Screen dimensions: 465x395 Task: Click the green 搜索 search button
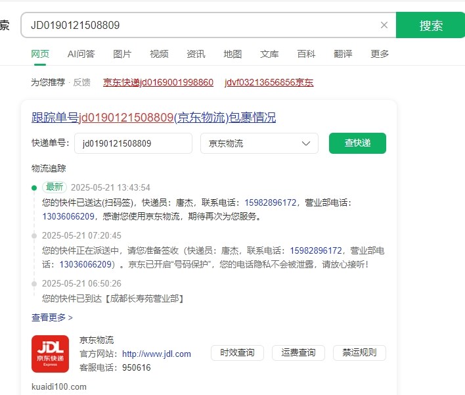(x=430, y=25)
